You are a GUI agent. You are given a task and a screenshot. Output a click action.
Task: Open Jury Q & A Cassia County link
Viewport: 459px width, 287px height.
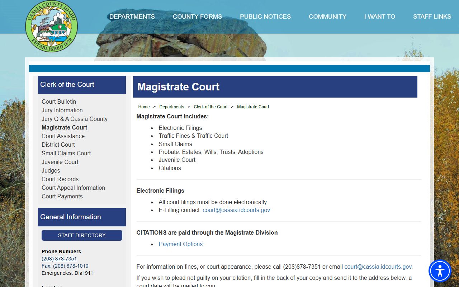click(x=75, y=119)
